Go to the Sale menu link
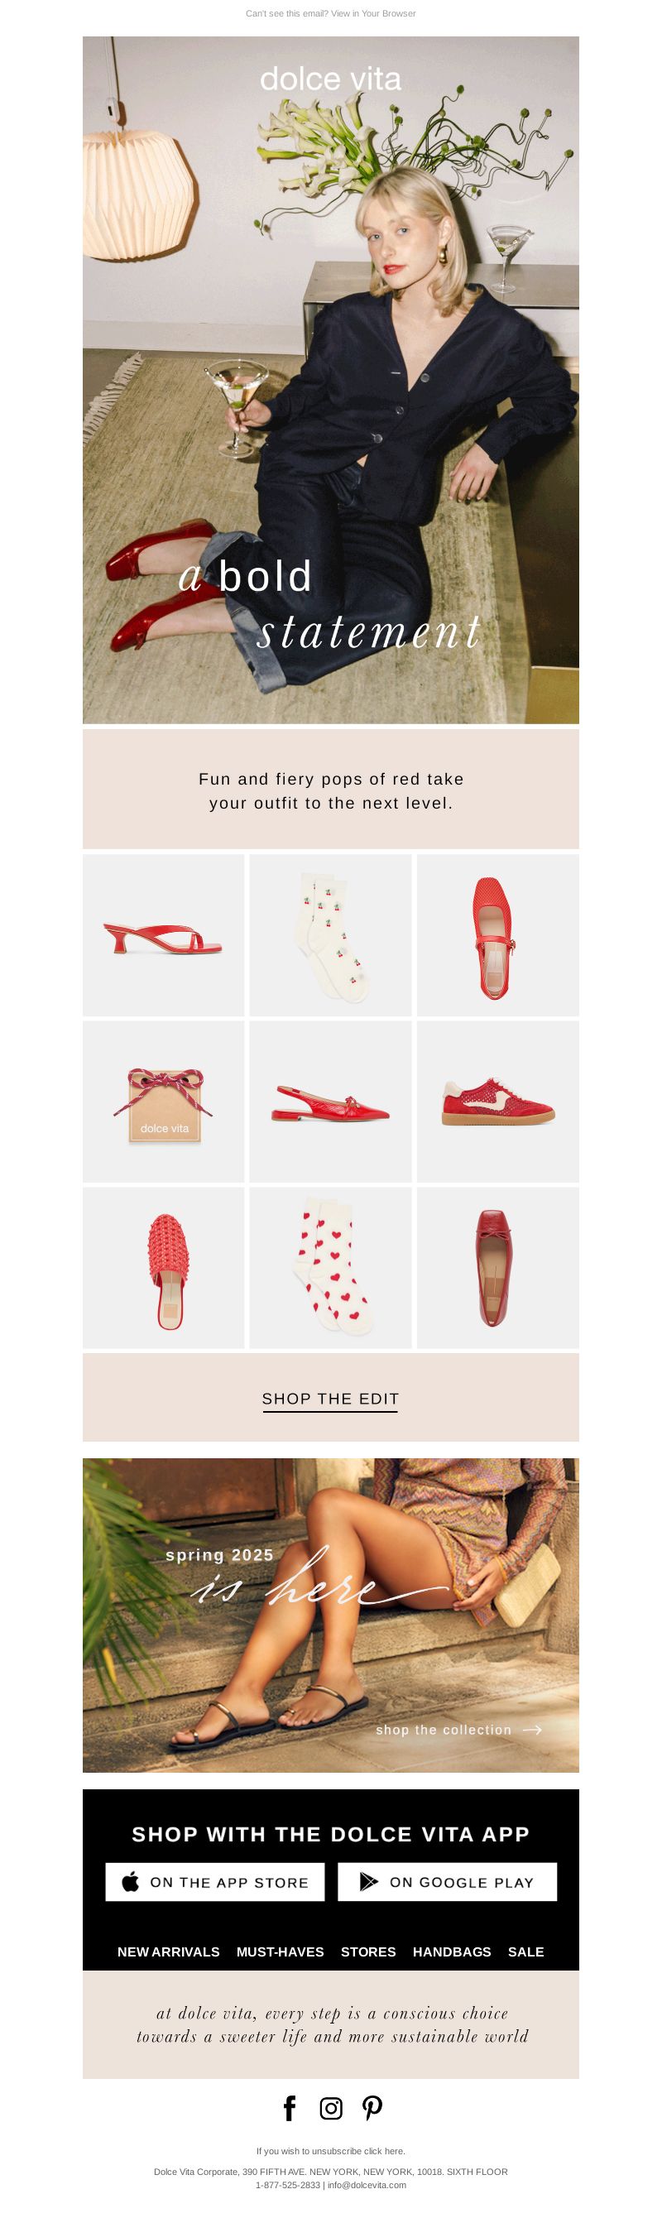 526,1952
